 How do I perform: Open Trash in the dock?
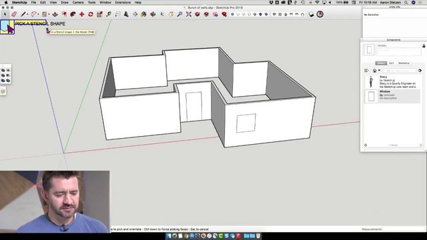coord(258,235)
